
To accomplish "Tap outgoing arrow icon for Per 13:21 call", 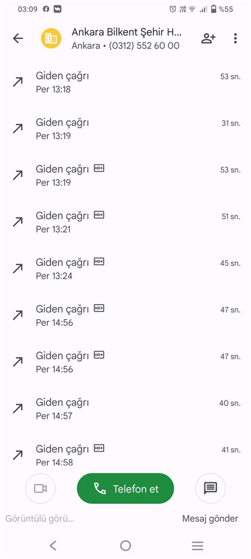I will (x=17, y=222).
